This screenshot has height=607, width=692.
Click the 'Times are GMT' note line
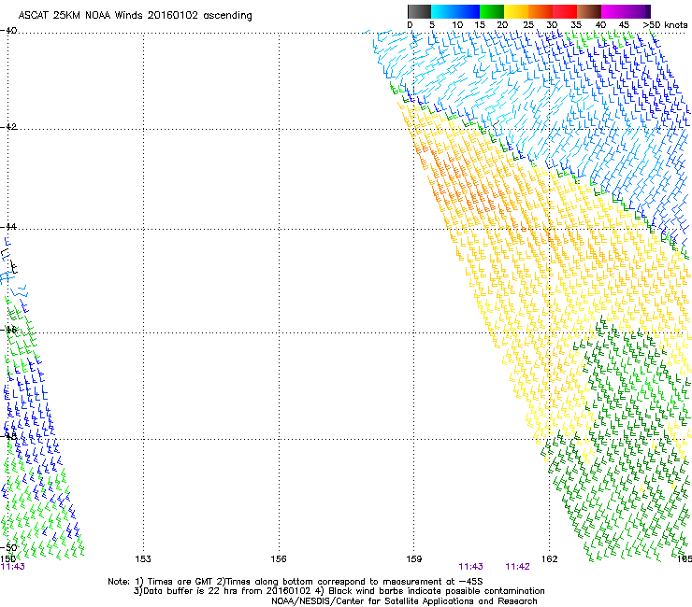tap(296, 582)
